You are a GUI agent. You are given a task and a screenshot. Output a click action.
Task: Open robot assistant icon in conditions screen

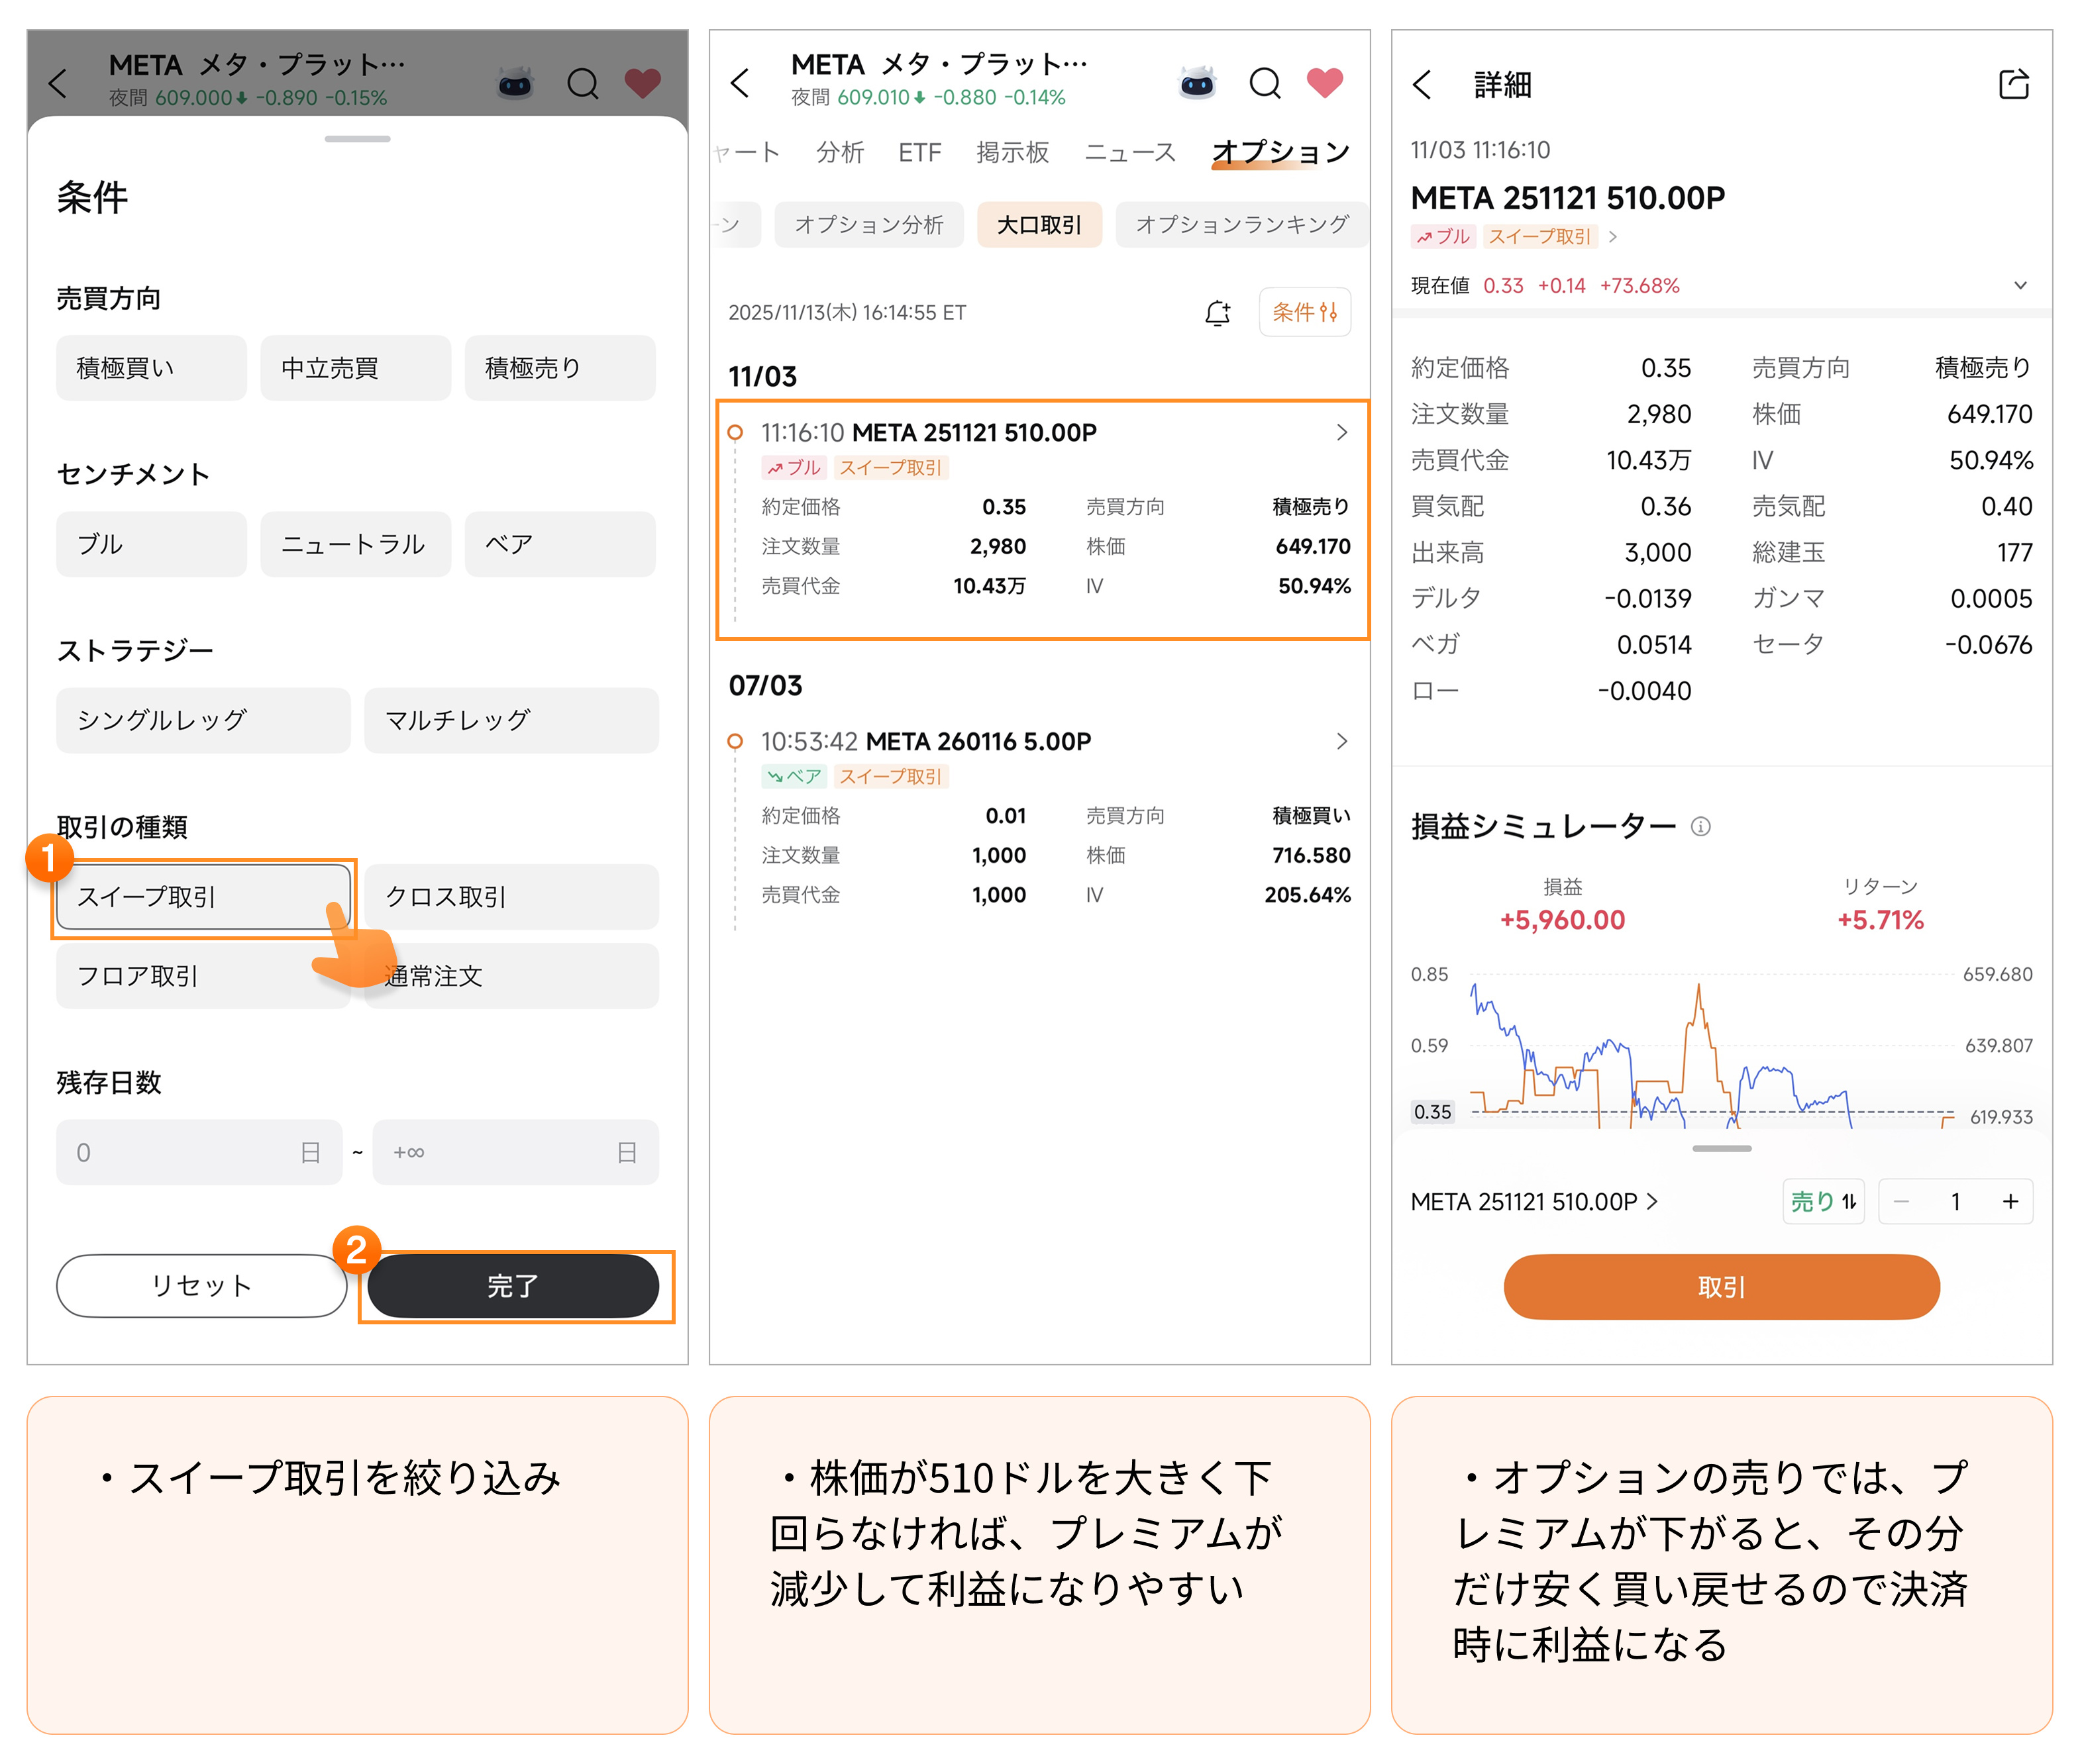point(515,83)
